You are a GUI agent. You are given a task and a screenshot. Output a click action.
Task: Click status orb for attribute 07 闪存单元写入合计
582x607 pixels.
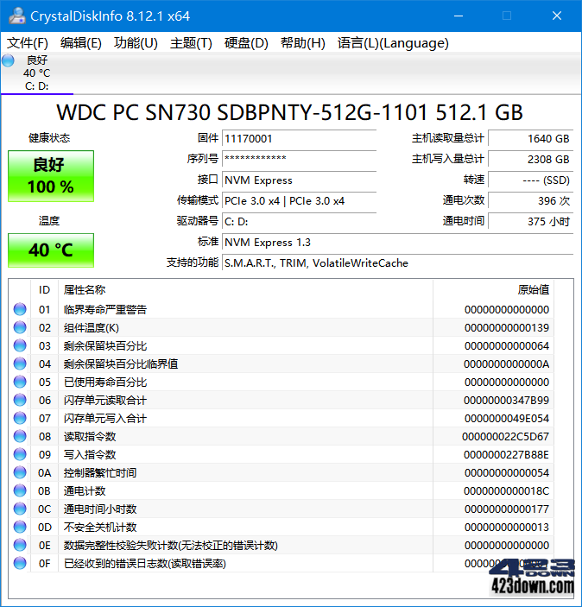(x=20, y=418)
